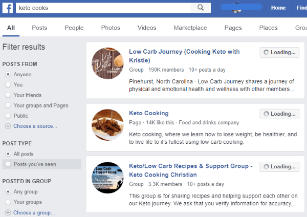Click the 'Pinehurst, North Carolina' text
Screen dimensions: 307x217
click(161, 81)
